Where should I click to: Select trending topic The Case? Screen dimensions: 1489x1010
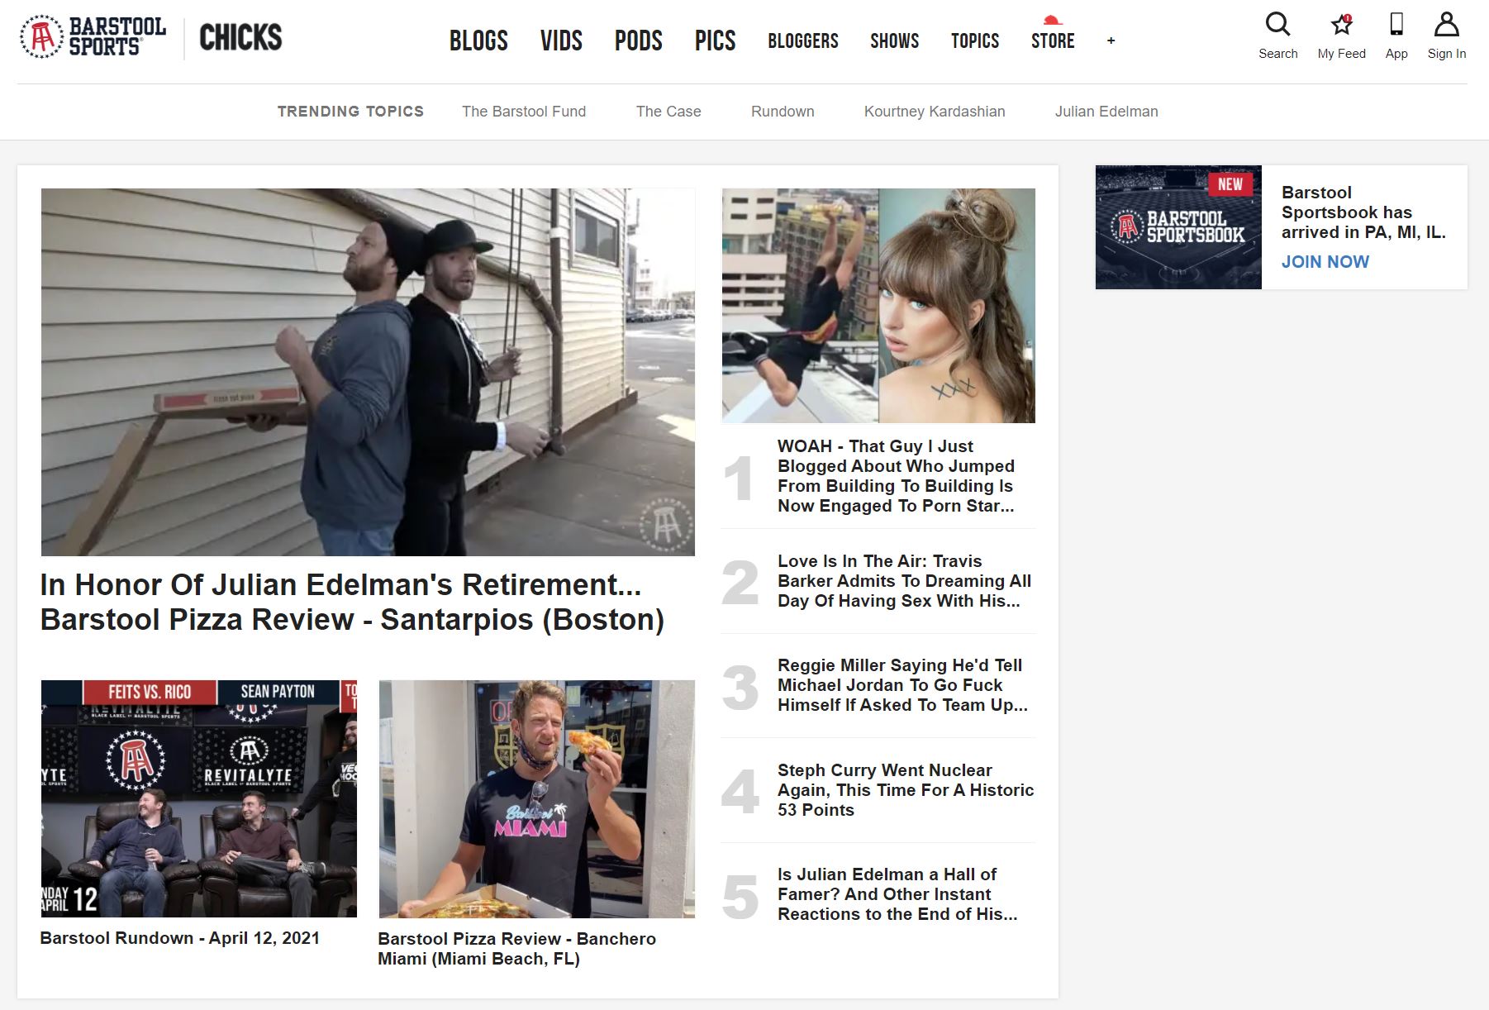click(x=668, y=112)
